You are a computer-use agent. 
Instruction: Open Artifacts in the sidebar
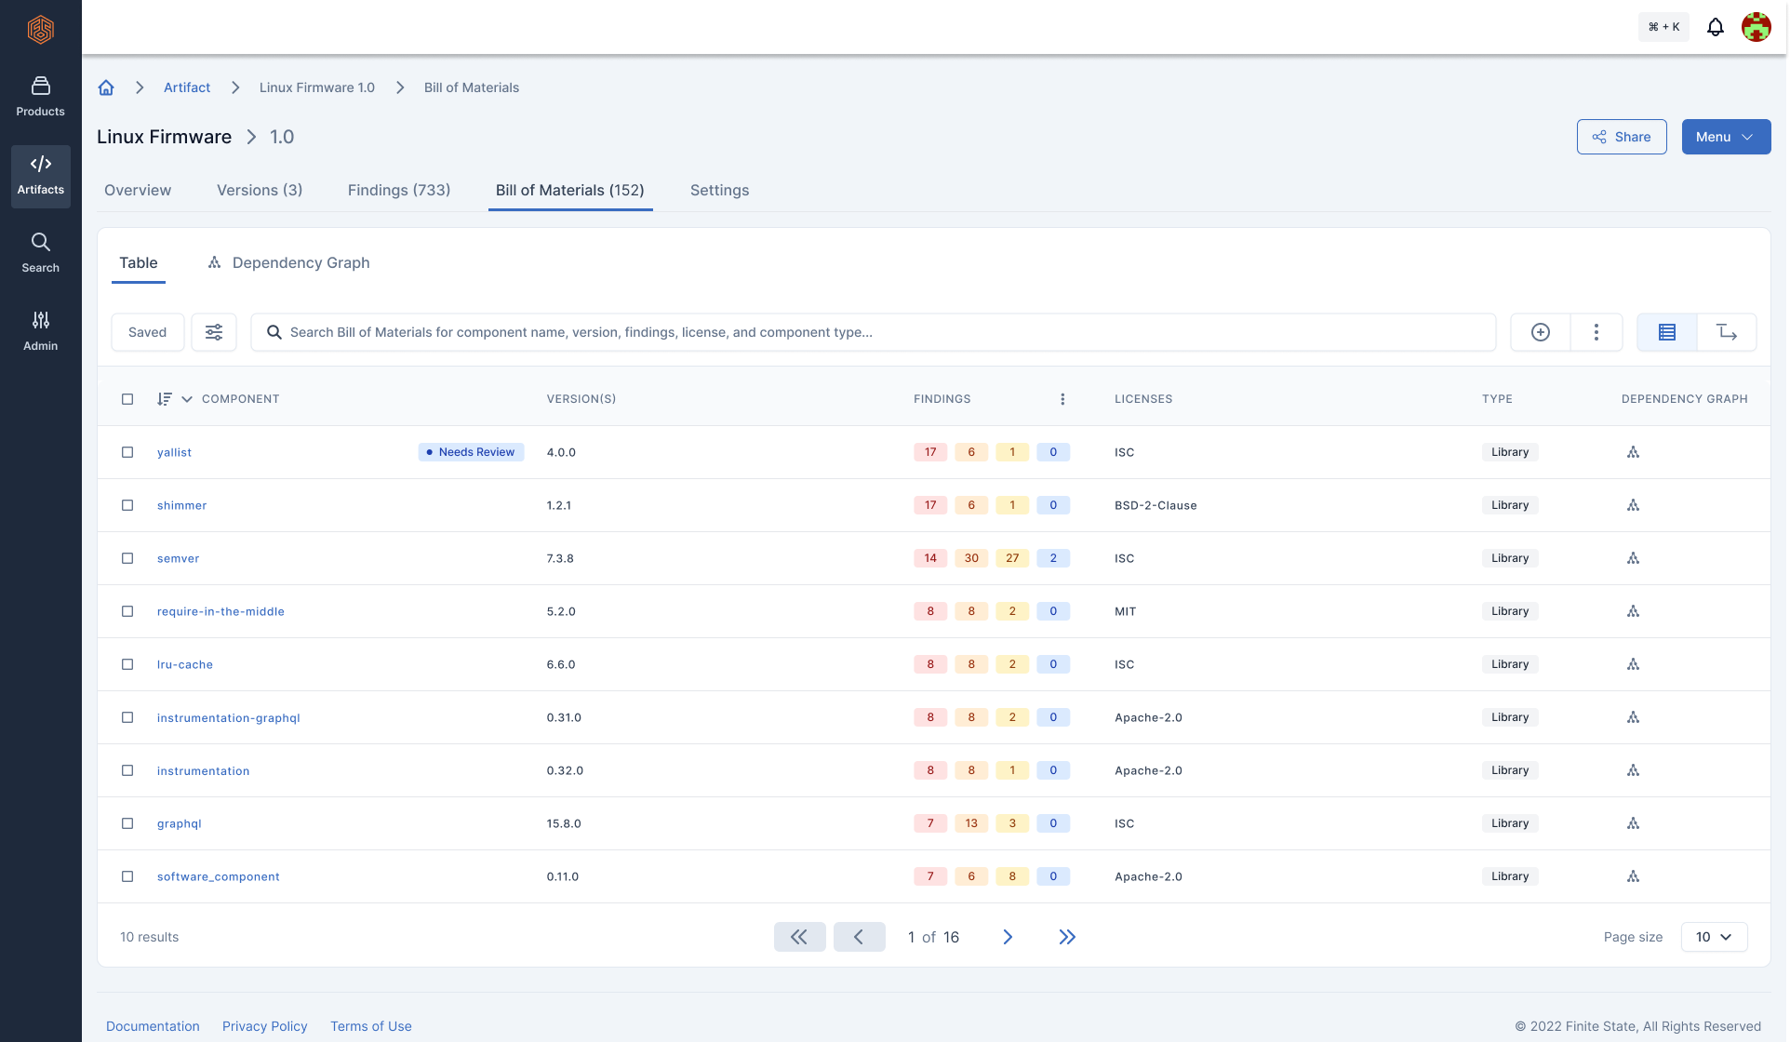40,176
